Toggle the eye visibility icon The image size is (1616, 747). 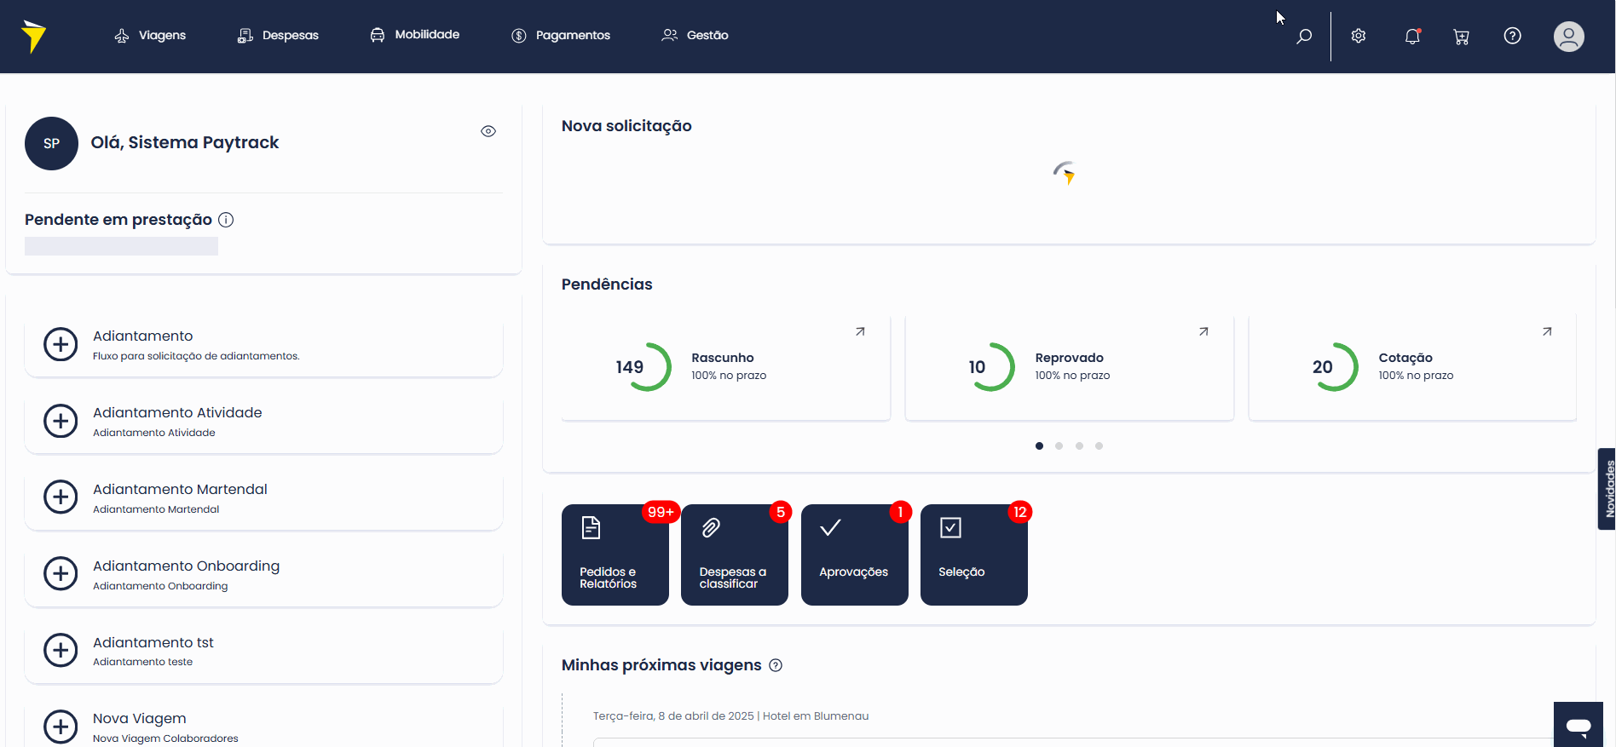coord(488,131)
